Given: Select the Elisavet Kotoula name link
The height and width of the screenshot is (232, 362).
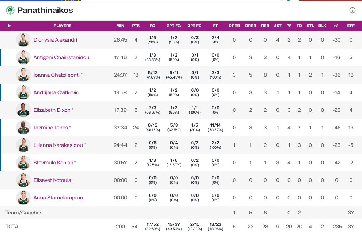Looking at the screenshot, I should coord(52,180).
